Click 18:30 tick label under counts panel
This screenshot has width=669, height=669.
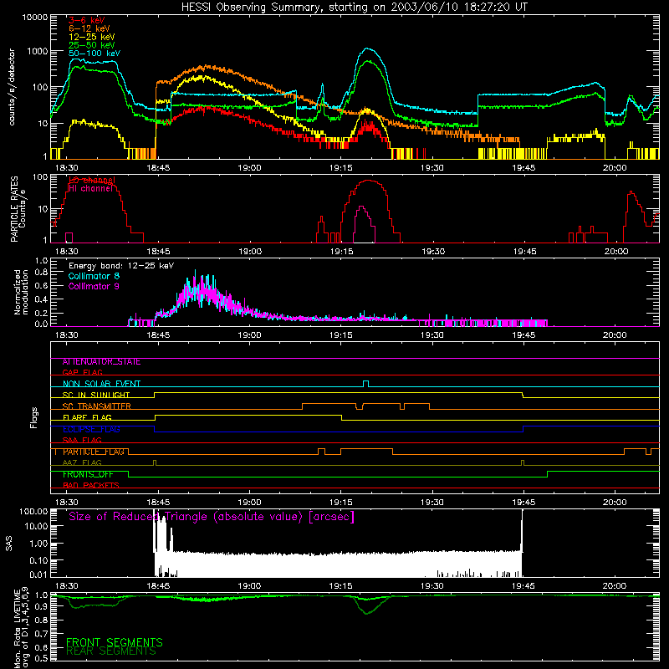(67, 168)
